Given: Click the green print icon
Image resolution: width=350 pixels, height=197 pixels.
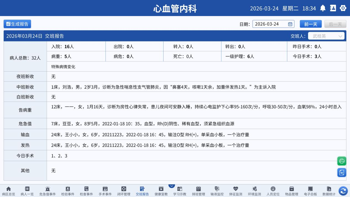Looking at the screenshot, I should (342, 161).
